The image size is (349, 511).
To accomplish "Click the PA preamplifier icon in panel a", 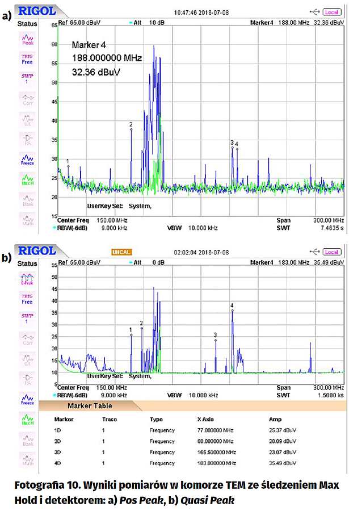I will point(27,139).
